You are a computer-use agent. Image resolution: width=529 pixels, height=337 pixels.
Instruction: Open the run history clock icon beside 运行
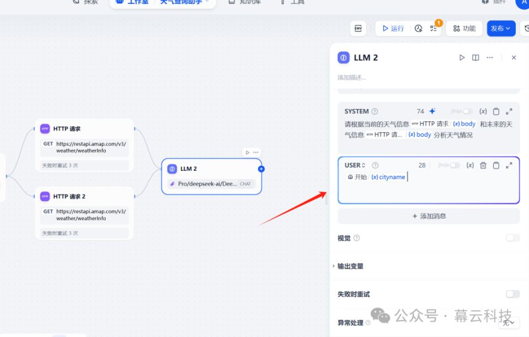click(418, 28)
